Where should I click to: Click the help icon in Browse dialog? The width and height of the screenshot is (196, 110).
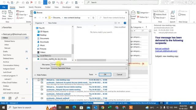(x=125, y=23)
